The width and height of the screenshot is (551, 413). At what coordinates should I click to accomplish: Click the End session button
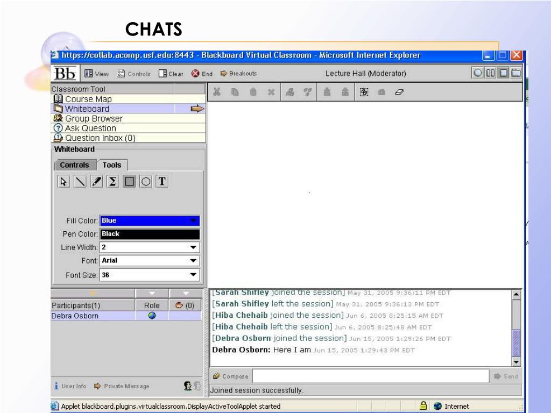pos(202,74)
